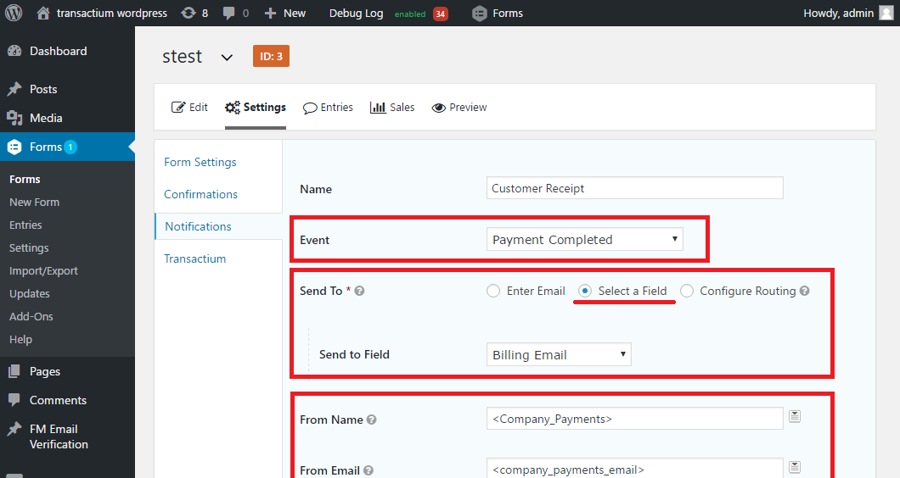Open the admin avatar icon
Viewport: 900px width, 478px height.
[886, 13]
